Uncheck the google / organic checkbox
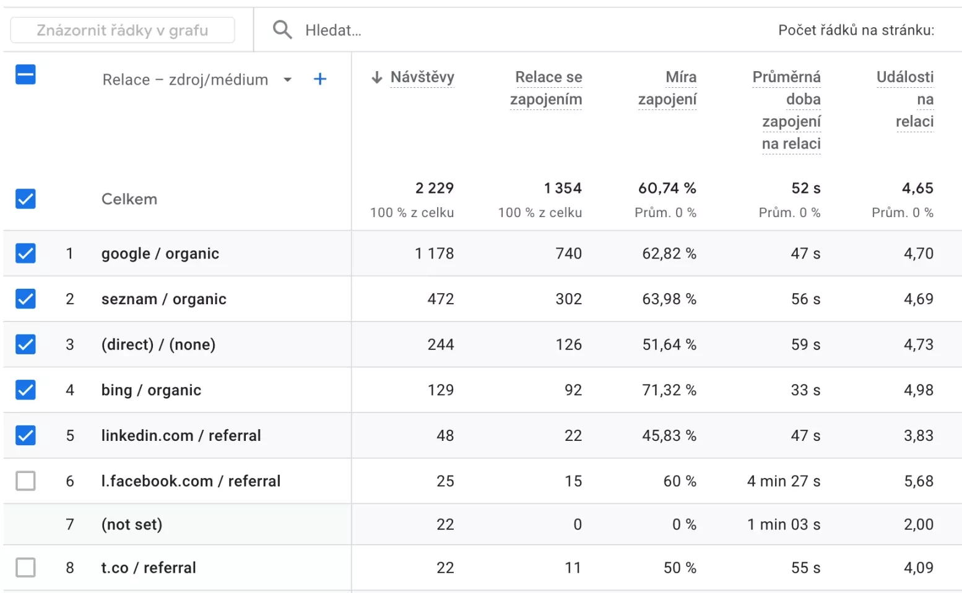The height and width of the screenshot is (593, 962). coord(25,254)
